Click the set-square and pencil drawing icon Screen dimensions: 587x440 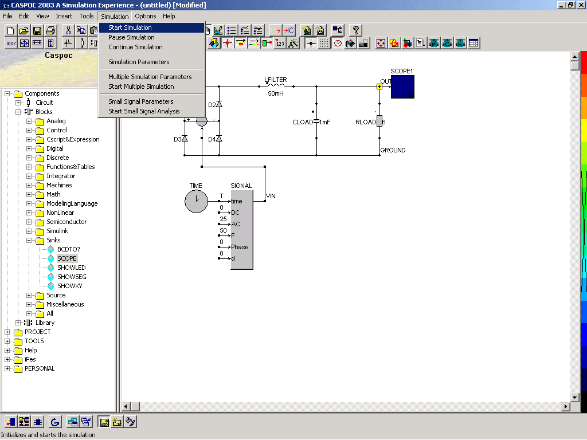218,30
